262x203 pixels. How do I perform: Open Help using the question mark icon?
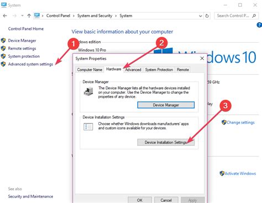pos(259,25)
